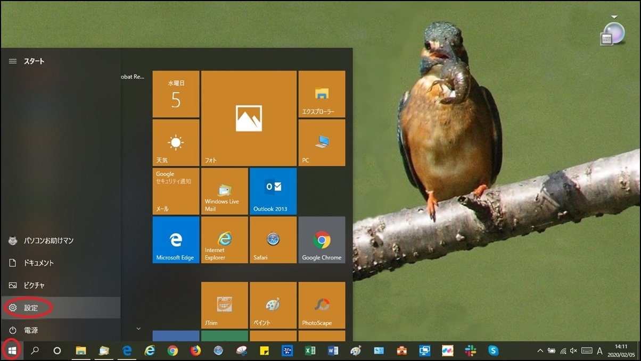The height and width of the screenshot is (361, 641).
Task: Launch the Safari tile
Action: pyautogui.click(x=273, y=240)
